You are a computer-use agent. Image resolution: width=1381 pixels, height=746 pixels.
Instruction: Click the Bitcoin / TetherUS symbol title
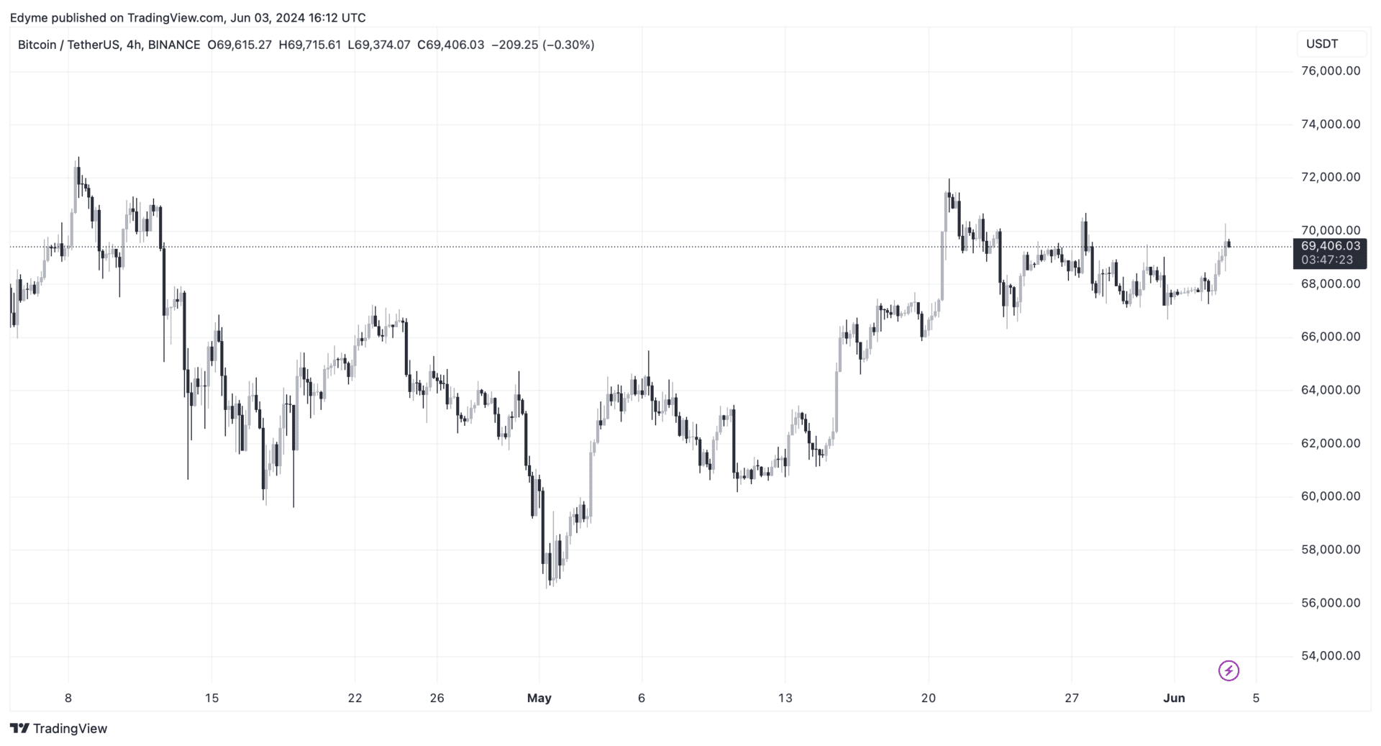[68, 45]
